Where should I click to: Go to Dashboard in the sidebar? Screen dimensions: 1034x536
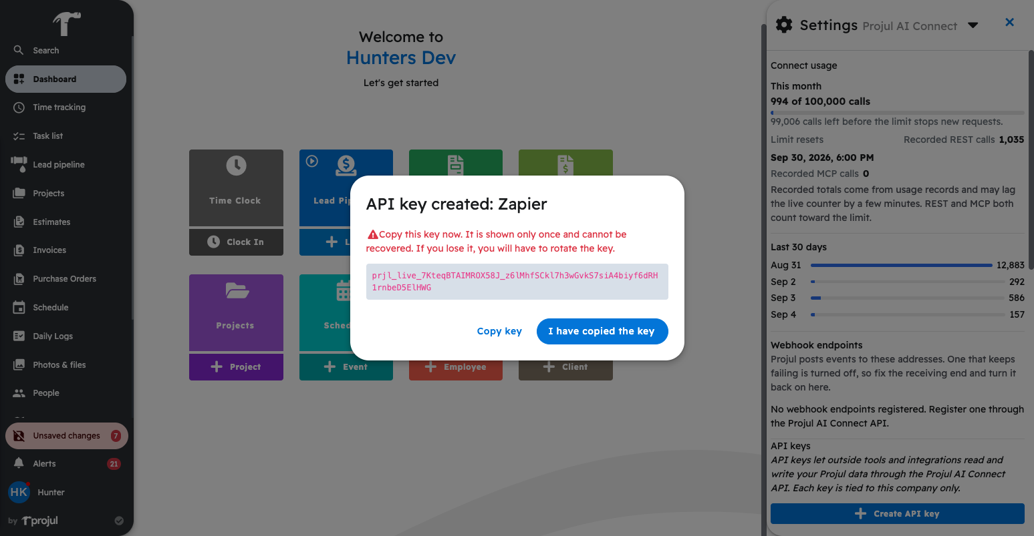pyautogui.click(x=66, y=79)
